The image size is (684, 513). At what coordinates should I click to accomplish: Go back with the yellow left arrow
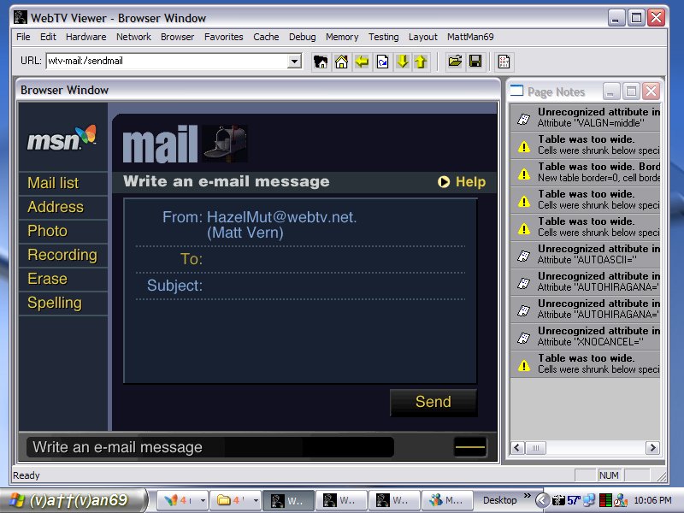click(362, 62)
